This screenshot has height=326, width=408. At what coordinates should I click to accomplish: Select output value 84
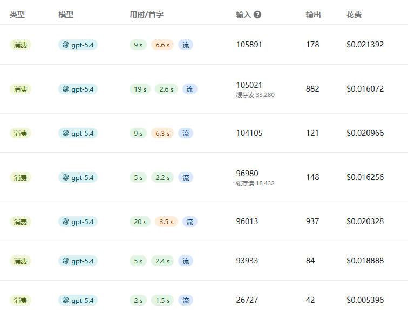(x=310, y=261)
